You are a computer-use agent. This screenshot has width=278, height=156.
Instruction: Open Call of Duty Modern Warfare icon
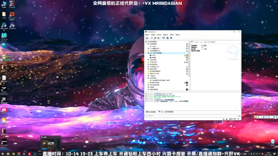(x=4, y=144)
